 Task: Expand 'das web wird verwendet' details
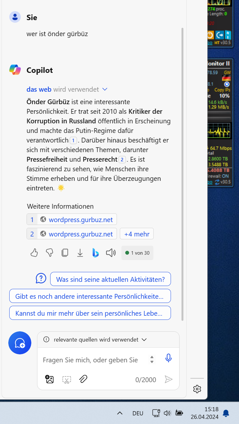[105, 89]
